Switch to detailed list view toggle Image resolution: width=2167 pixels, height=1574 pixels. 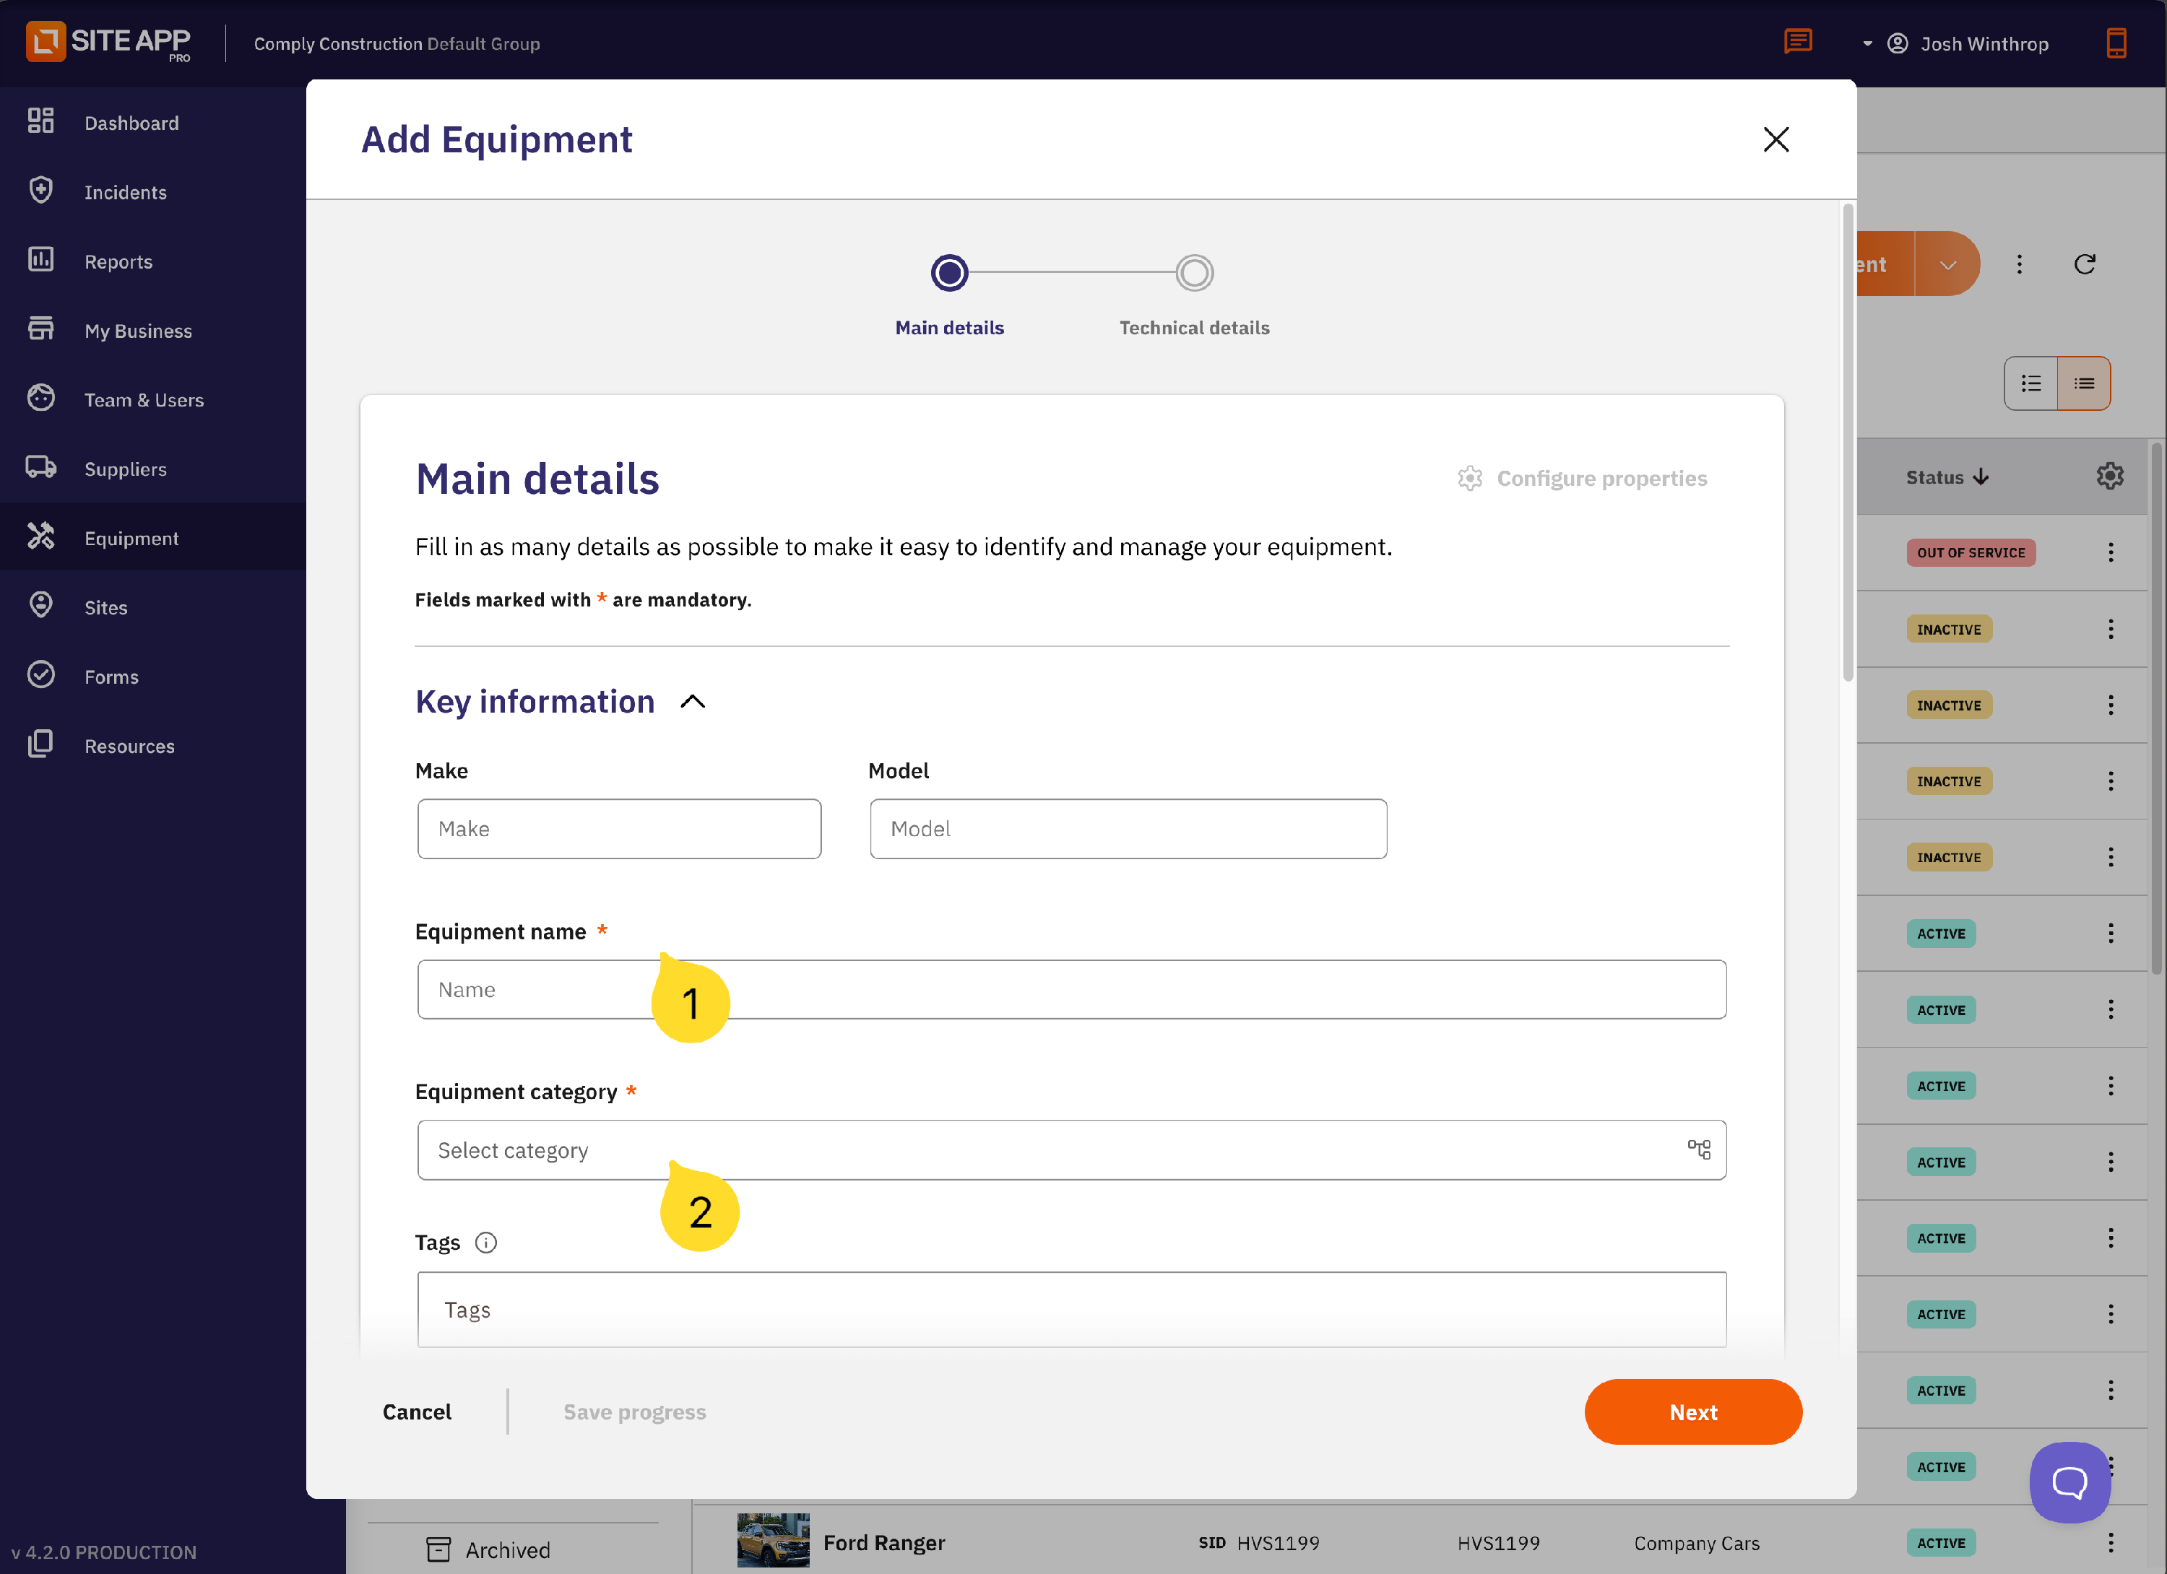[x=2030, y=383]
